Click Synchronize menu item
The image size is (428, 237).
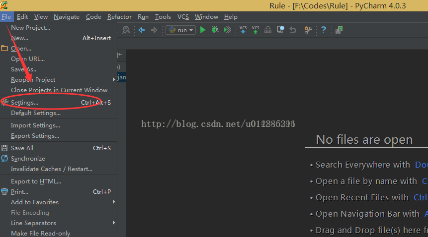[x=59, y=158]
